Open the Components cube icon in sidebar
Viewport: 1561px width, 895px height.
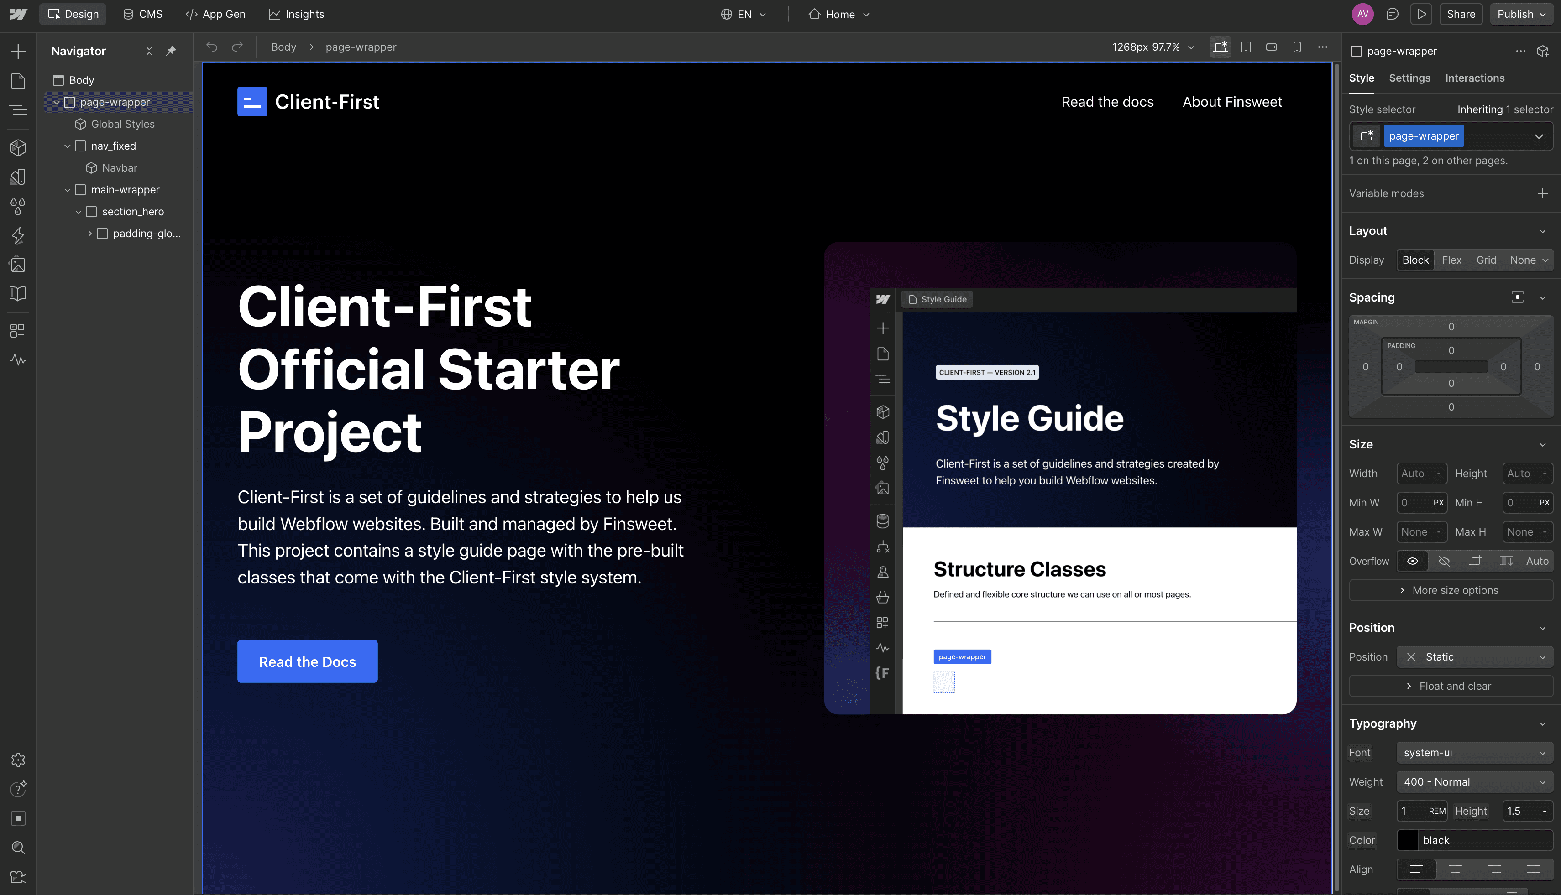coord(18,147)
